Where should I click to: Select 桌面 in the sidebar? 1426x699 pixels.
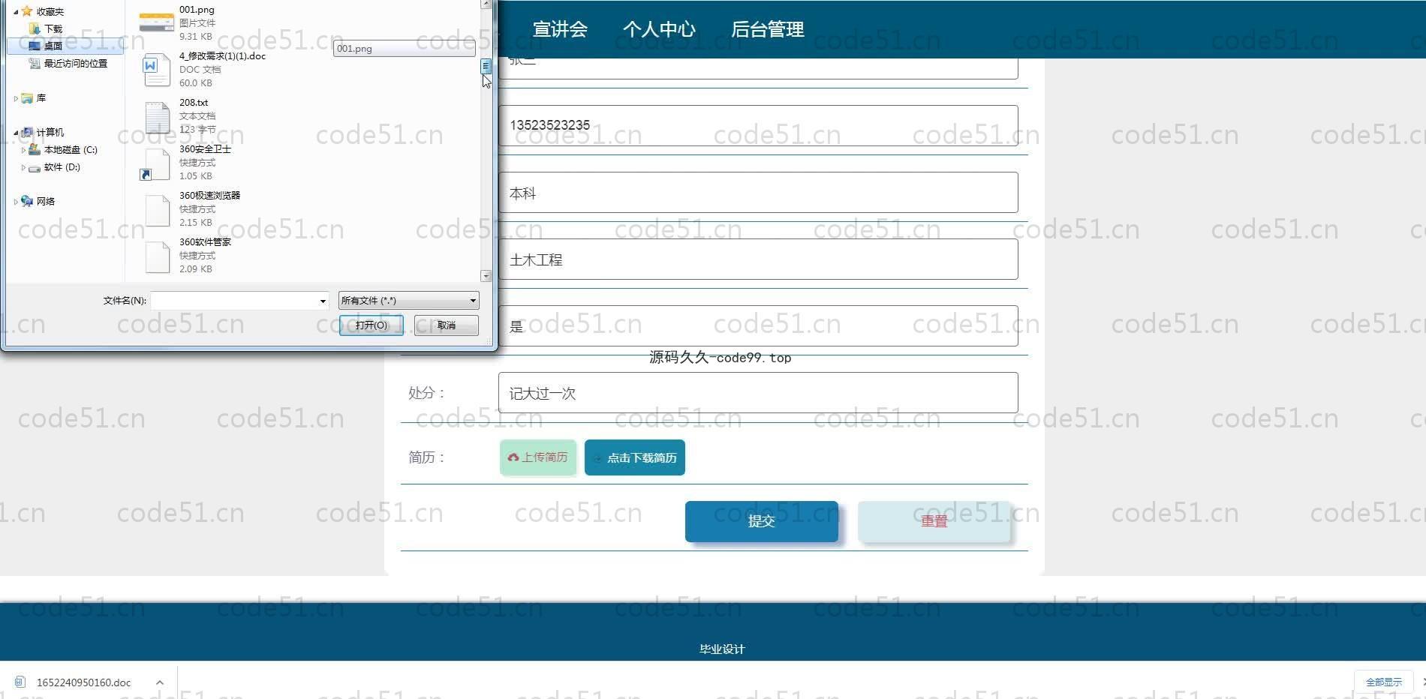65,46
